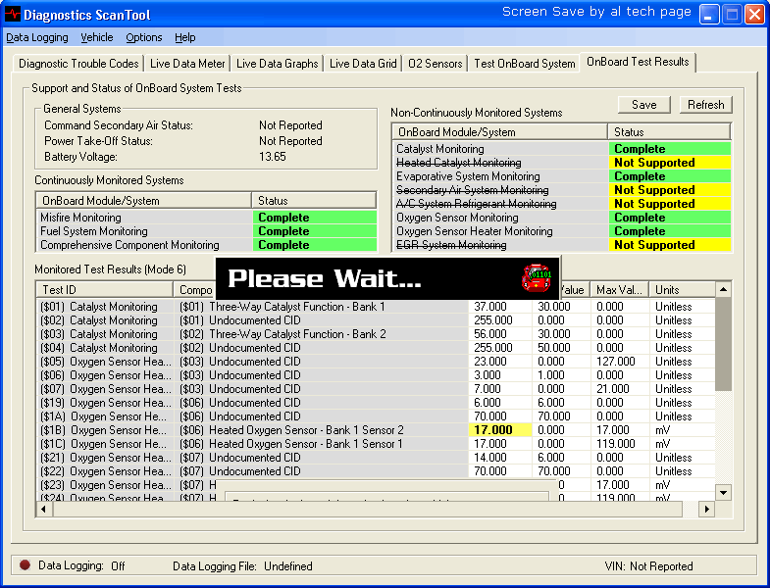Click the Diagnostics ScanTool title bar icon
This screenshot has height=588, width=770.
click(12, 15)
